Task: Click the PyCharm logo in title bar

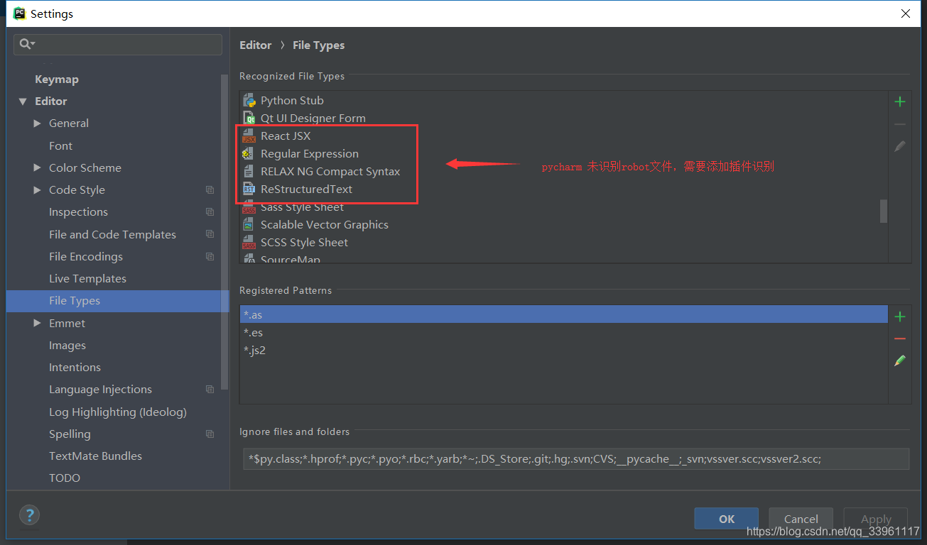Action: coord(19,13)
